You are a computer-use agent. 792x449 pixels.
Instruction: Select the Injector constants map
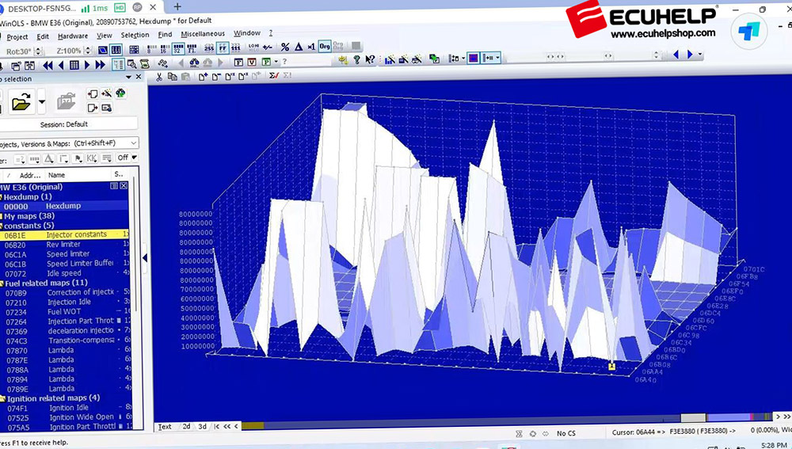65,235
